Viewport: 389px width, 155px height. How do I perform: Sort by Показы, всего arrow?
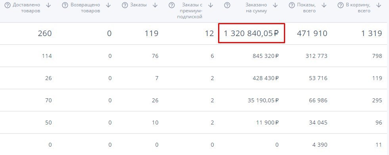(x=324, y=5)
